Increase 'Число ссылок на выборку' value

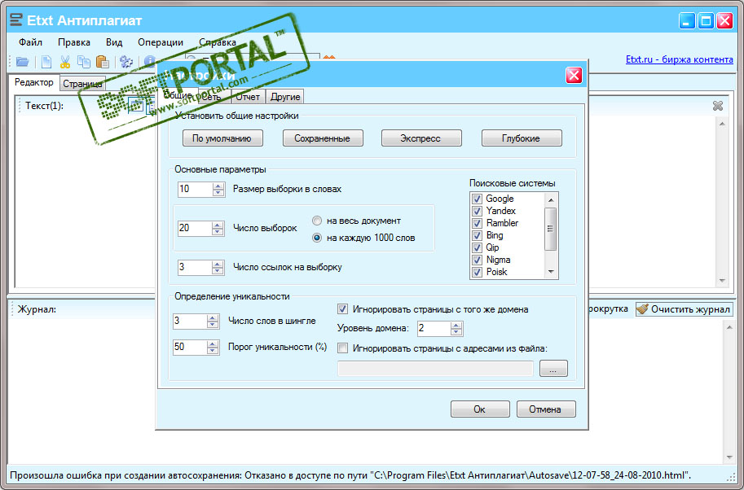218,264
